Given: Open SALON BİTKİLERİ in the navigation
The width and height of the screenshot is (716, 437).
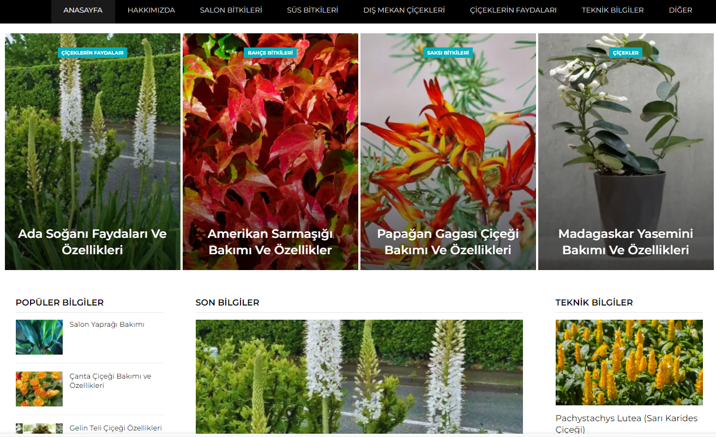Looking at the screenshot, I should pyautogui.click(x=231, y=10).
